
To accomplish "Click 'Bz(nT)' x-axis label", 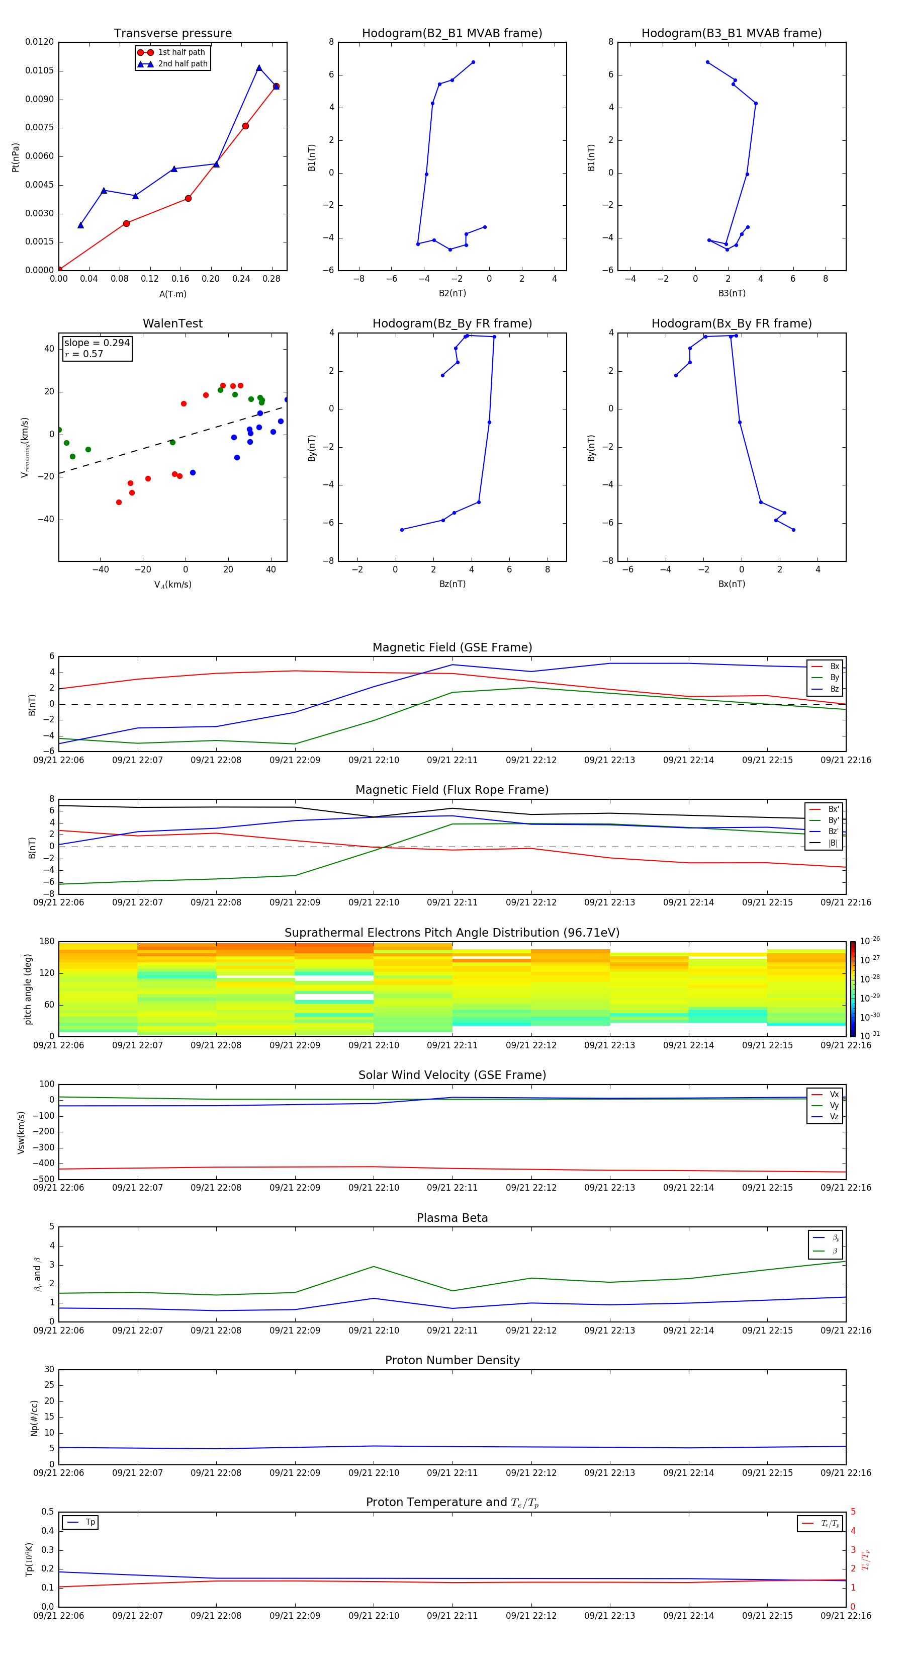I will (x=452, y=584).
